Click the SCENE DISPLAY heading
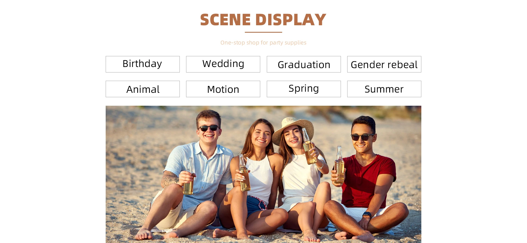Image resolution: width=527 pixels, height=243 pixels. point(263,20)
